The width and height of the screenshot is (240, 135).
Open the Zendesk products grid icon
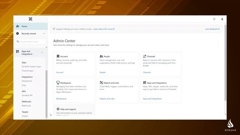click(x=214, y=19)
